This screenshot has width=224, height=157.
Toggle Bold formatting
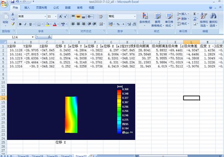(20, 24)
